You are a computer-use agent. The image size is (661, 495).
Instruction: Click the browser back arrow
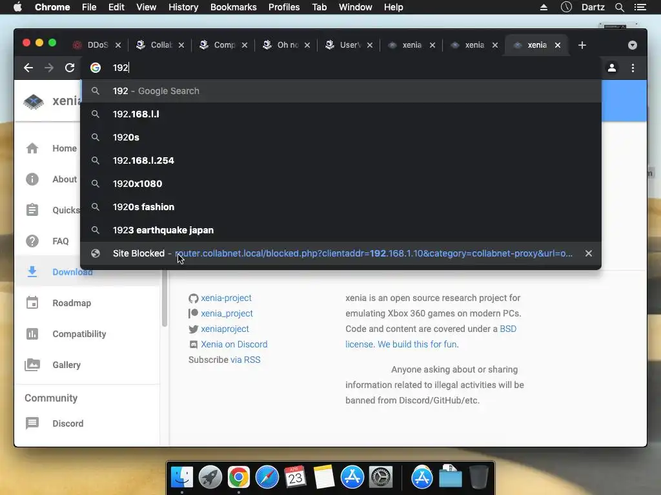[28, 68]
